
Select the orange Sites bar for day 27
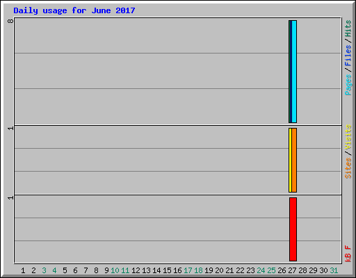pyautogui.click(x=294, y=160)
